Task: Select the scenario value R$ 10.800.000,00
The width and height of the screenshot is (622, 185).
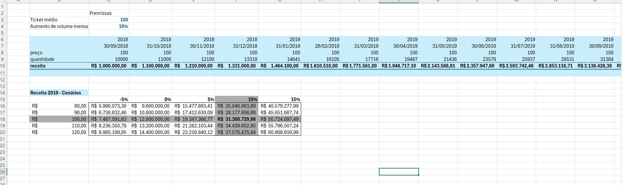Action: [150, 113]
